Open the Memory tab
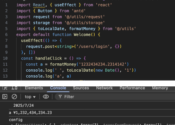175x125 pixels. (x=160, y=88)
